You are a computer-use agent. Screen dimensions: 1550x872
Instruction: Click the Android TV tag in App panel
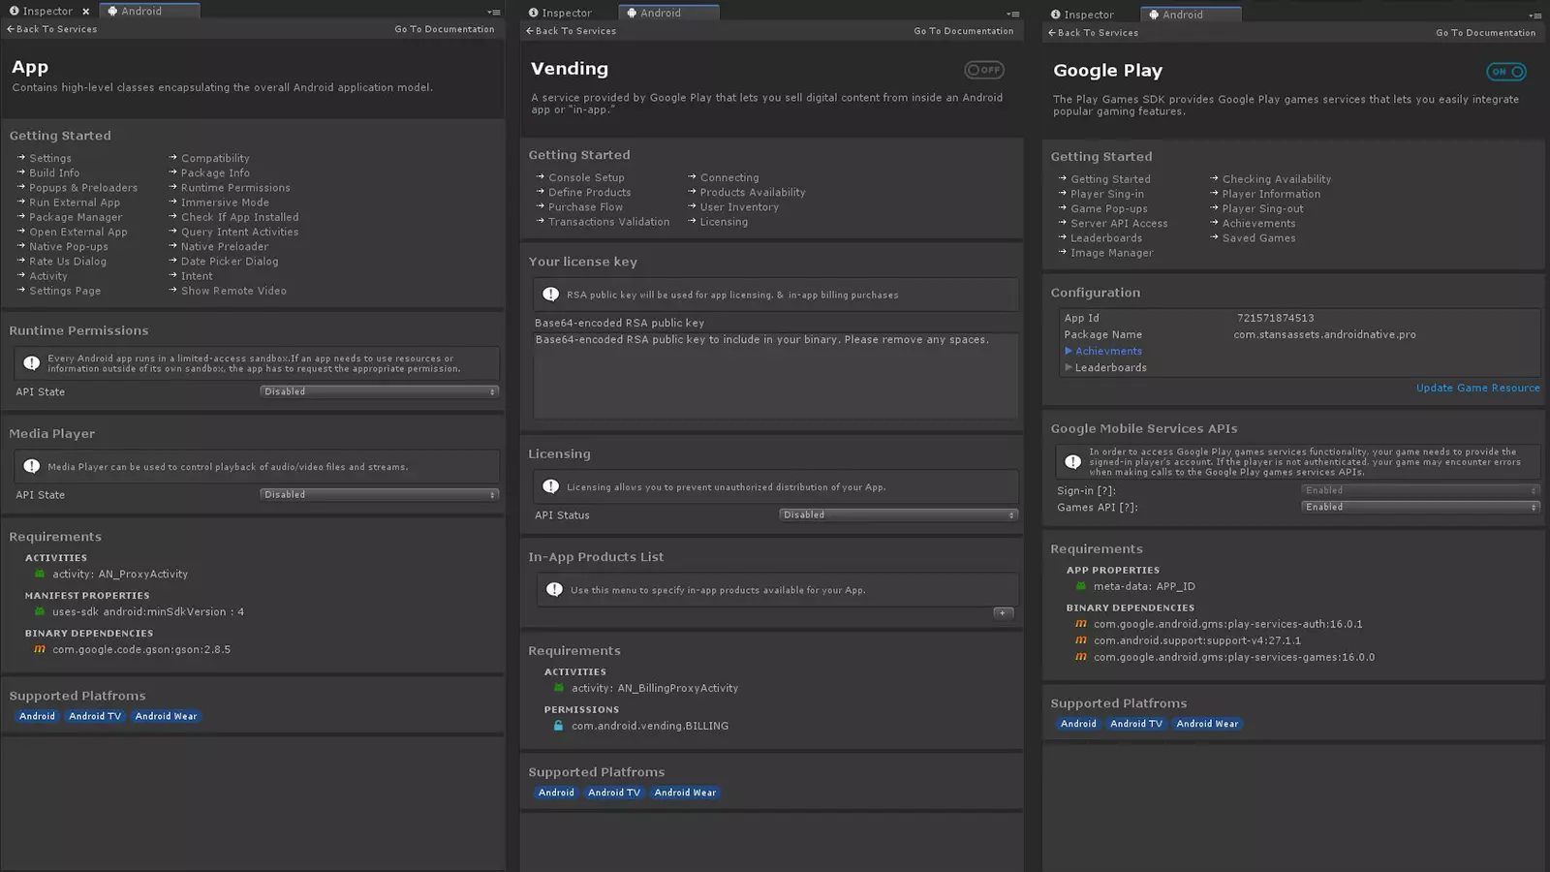(x=95, y=716)
